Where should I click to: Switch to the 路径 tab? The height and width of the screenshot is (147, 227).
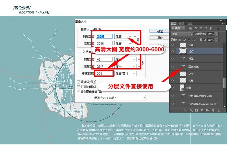(190, 24)
